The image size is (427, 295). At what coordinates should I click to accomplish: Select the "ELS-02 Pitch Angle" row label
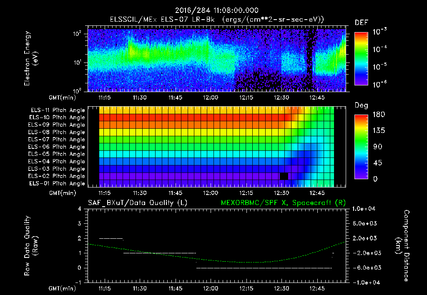click(56, 176)
